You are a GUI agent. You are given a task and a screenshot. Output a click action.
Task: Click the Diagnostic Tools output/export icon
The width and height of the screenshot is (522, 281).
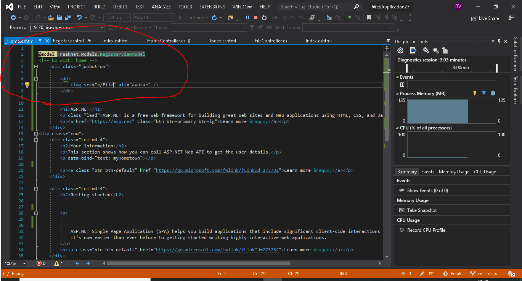[x=413, y=50]
